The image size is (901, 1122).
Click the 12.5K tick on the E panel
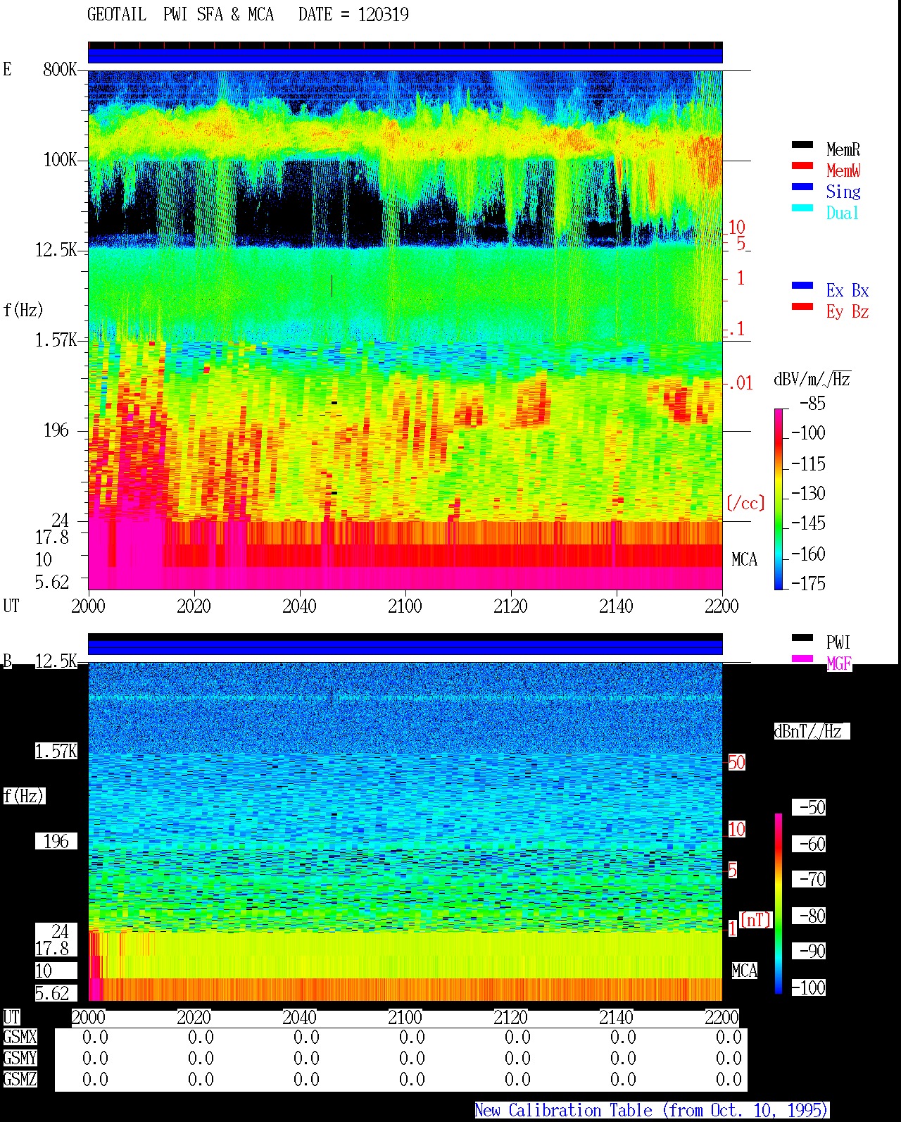tap(56, 249)
